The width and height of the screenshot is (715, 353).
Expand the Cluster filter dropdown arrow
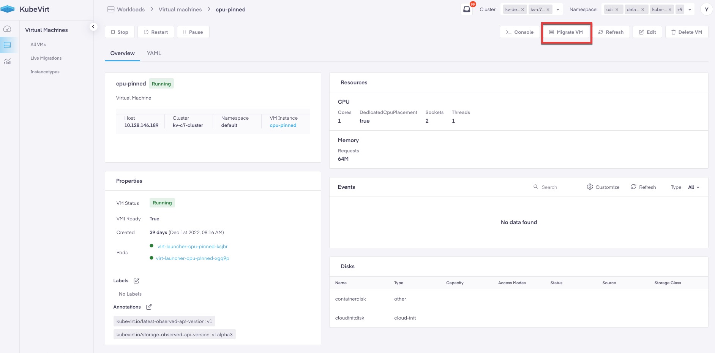[558, 10]
